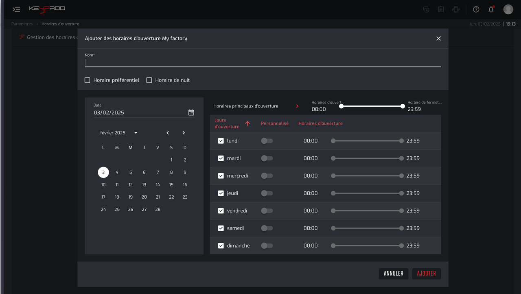Close the Ajouter des horaires dialog

[438, 38]
